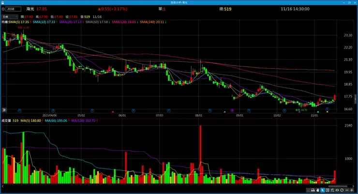Click the 2023/04/06 date label

pyautogui.click(x=49, y=116)
